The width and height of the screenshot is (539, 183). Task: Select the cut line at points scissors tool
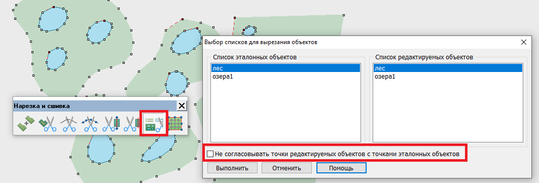coord(90,124)
